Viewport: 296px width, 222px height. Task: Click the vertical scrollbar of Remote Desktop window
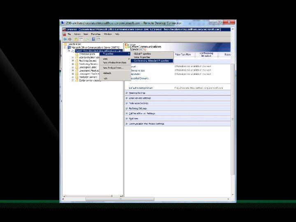pyautogui.click(x=233, y=119)
